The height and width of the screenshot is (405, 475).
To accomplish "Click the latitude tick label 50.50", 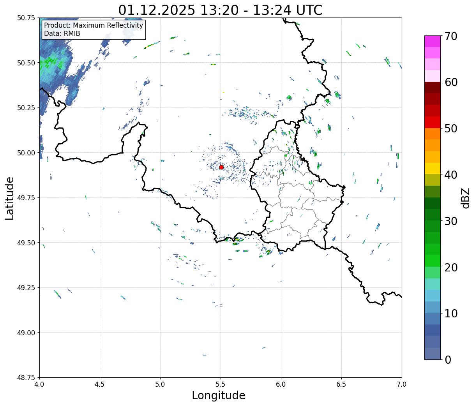I will tap(26, 63).
